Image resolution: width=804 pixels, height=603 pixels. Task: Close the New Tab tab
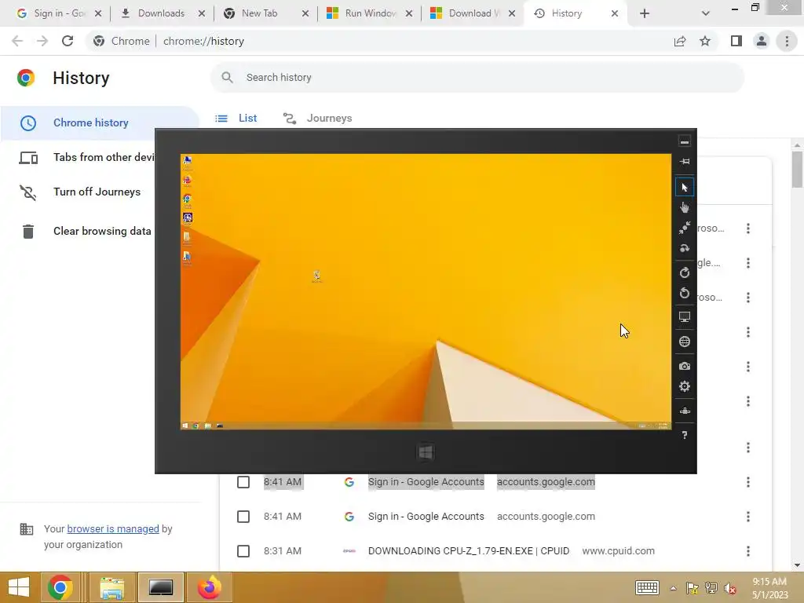pos(305,13)
